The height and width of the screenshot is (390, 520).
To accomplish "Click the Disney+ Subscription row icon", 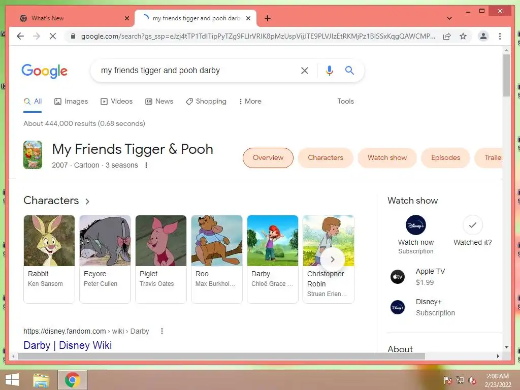I will pyautogui.click(x=397, y=307).
